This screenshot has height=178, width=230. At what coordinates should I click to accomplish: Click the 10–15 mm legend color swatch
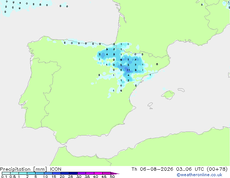coord(48,173)
